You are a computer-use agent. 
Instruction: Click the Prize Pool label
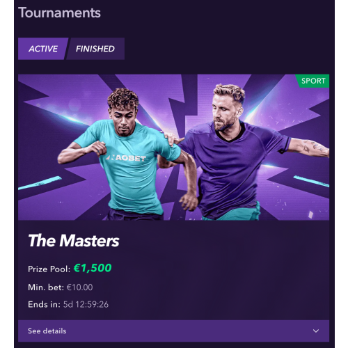tap(49, 269)
